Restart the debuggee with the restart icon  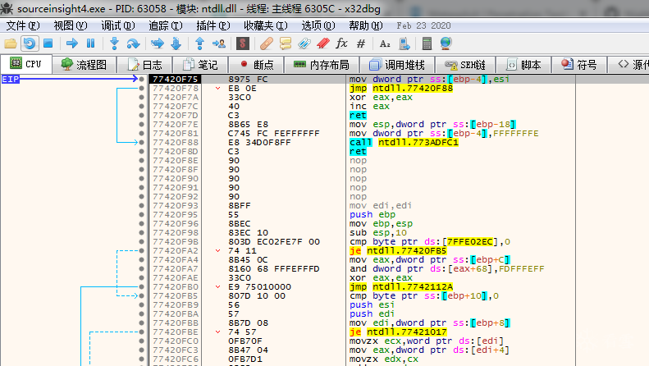point(30,43)
